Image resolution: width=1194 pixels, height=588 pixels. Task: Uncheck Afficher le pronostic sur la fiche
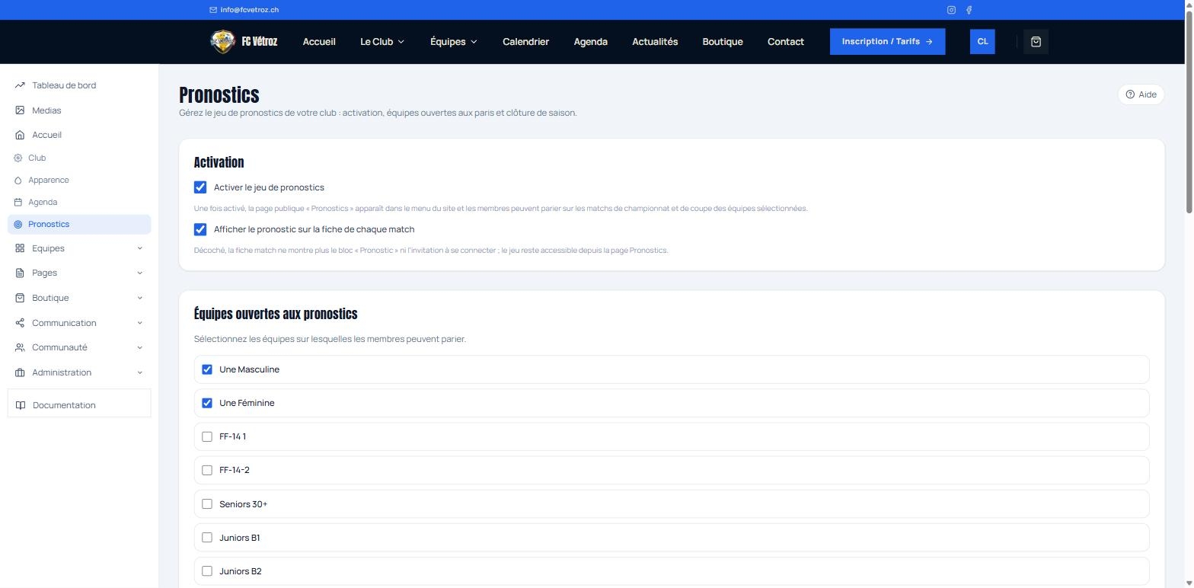pyautogui.click(x=200, y=229)
